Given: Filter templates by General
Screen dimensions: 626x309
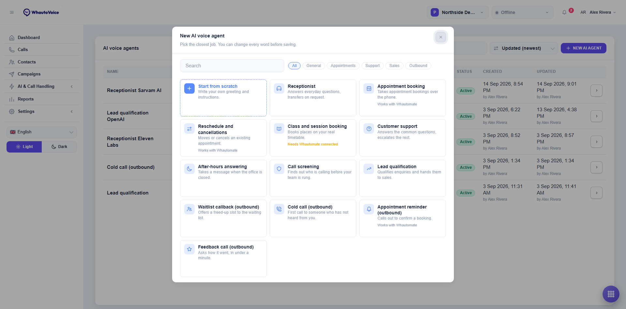Looking at the screenshot, I should pyautogui.click(x=314, y=66).
